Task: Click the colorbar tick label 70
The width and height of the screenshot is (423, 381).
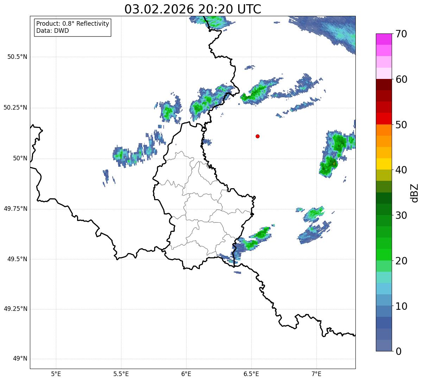Action: point(401,34)
